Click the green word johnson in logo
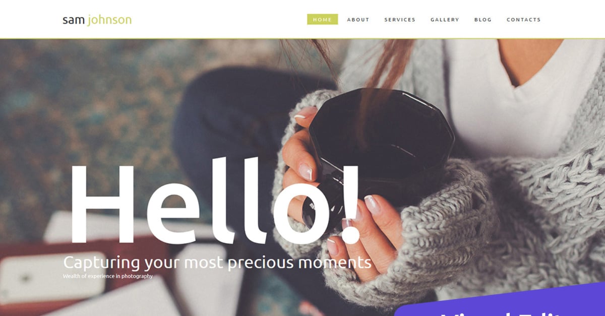 point(109,21)
